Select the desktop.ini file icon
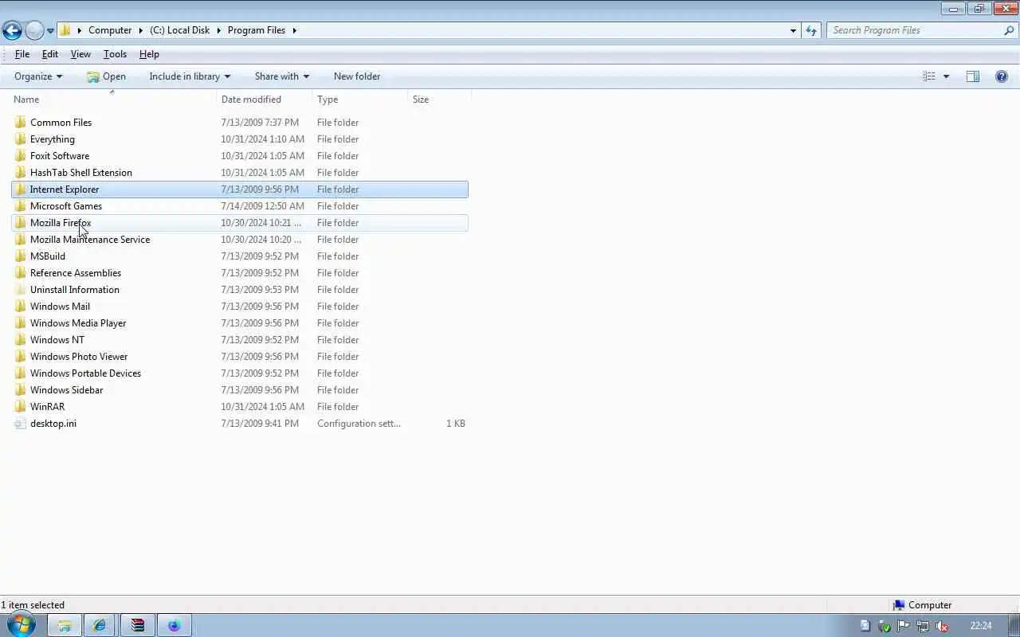1020x637 pixels. coord(21,424)
